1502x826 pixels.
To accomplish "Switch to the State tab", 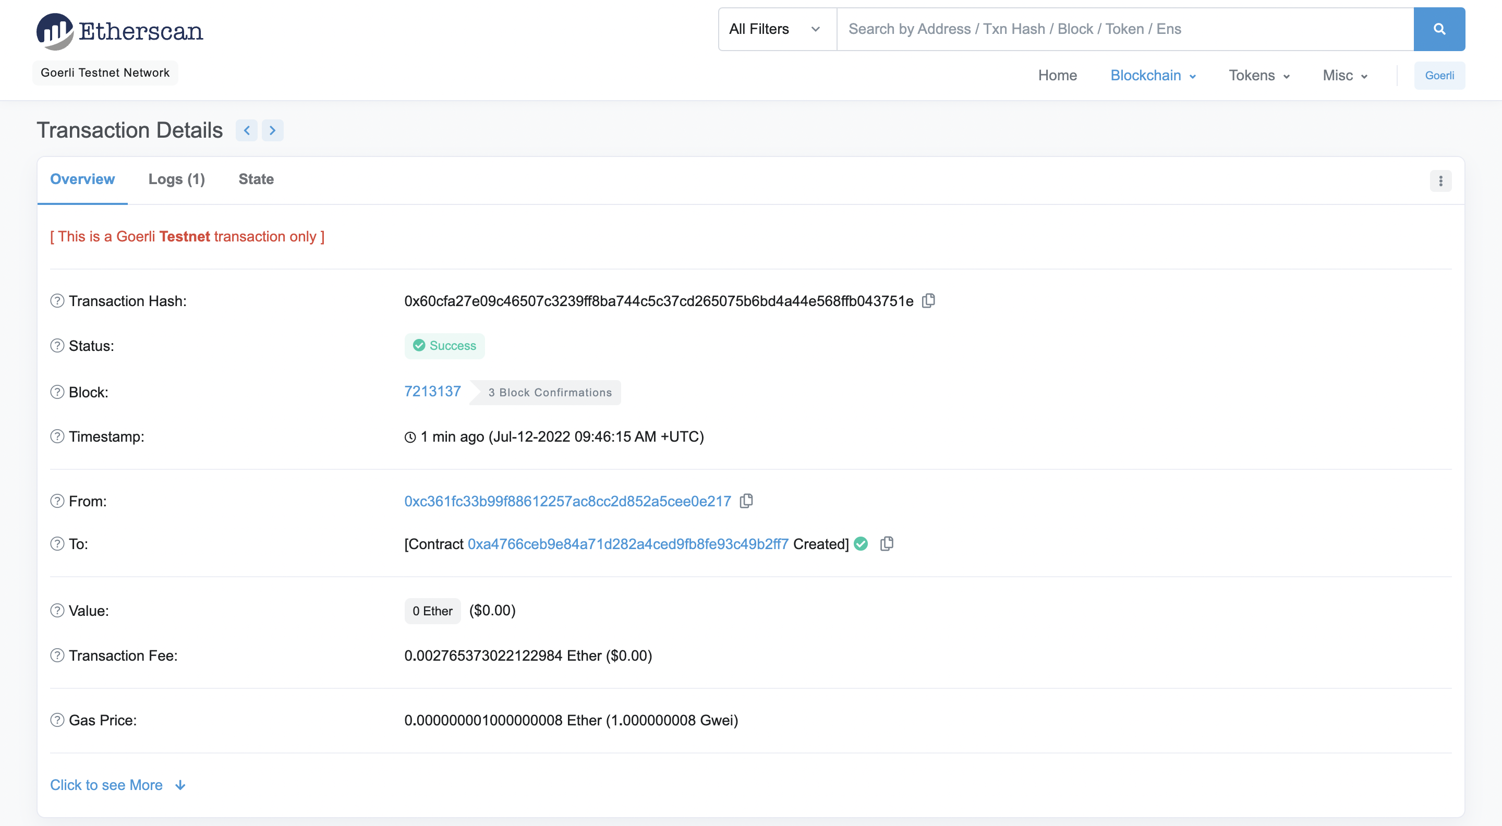I will (256, 179).
